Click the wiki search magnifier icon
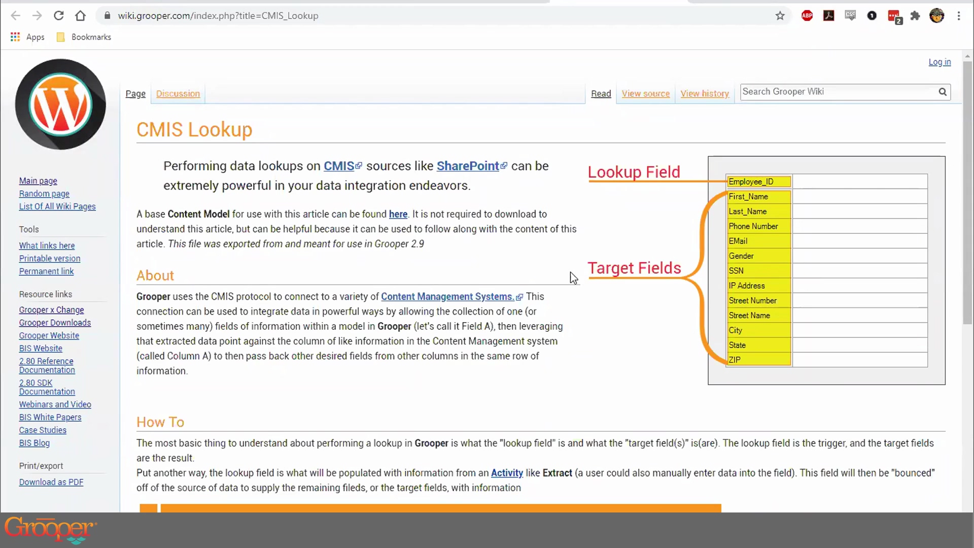Image resolution: width=974 pixels, height=548 pixels. pyautogui.click(x=943, y=92)
